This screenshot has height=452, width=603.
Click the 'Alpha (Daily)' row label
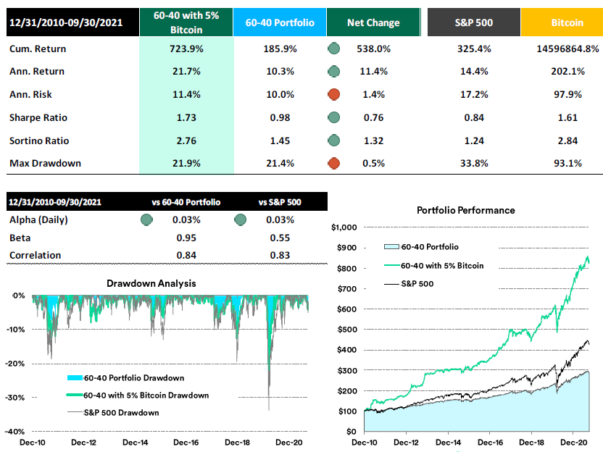[x=38, y=220]
